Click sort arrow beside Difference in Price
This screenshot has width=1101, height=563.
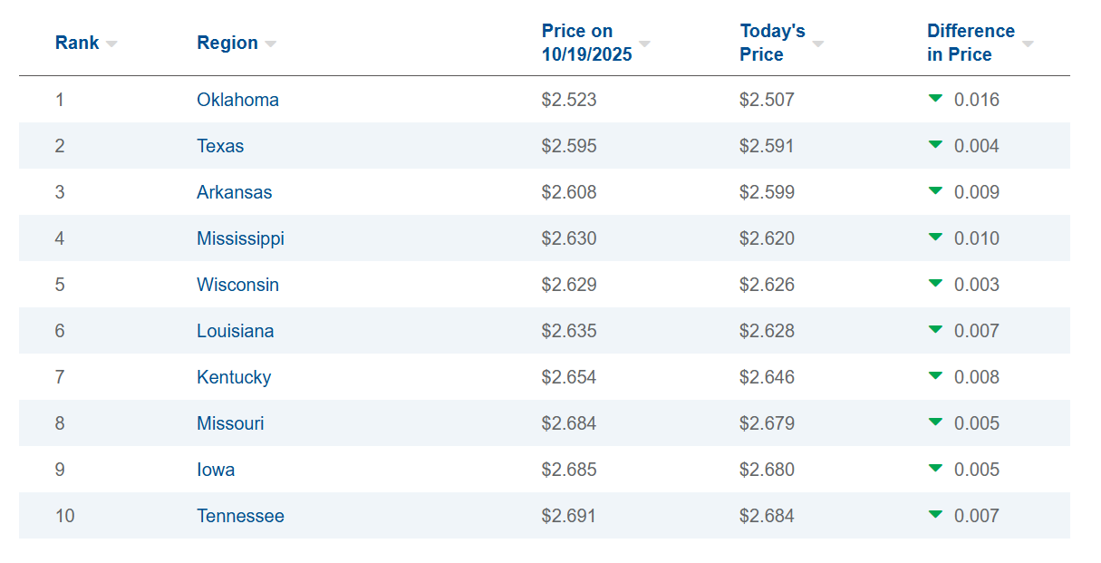1028,44
